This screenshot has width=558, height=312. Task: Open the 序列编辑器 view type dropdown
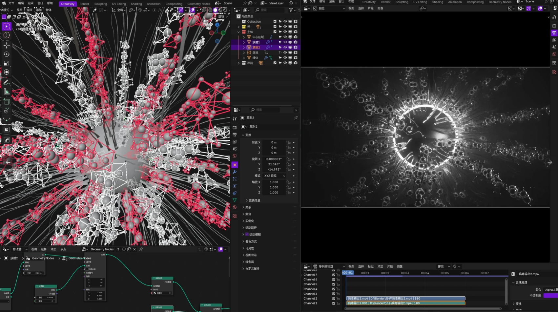pyautogui.click(x=329, y=266)
